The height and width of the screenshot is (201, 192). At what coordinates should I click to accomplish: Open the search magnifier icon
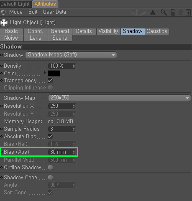pos(164,13)
